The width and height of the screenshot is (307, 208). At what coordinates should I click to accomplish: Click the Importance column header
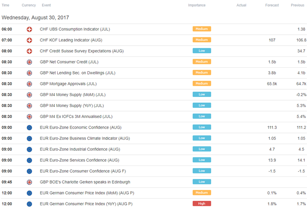(x=197, y=5)
